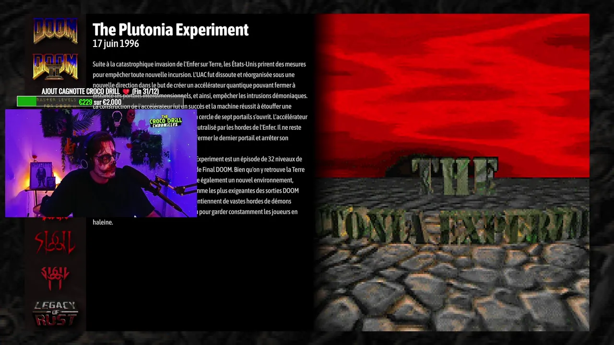The width and height of the screenshot is (614, 345).
Task: Select the original DOOM logo in sidebar
Action: [55, 31]
